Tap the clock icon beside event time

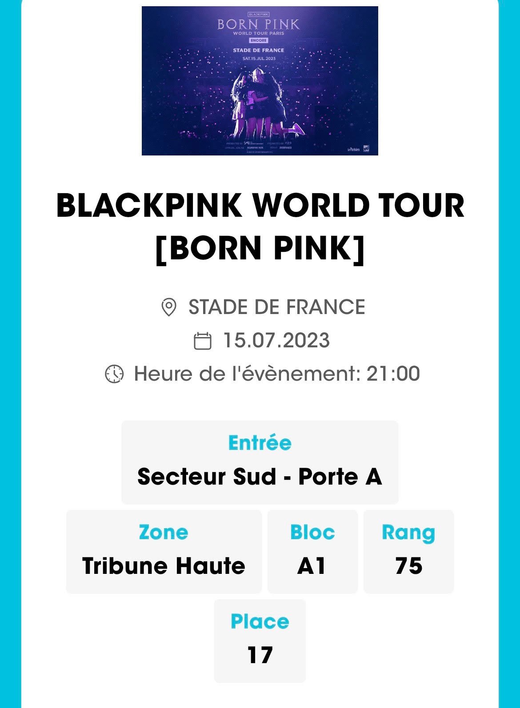pos(114,374)
